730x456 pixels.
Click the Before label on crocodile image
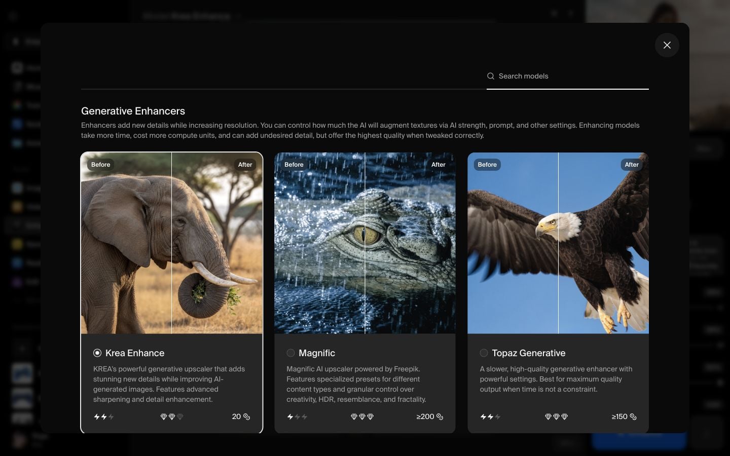point(294,165)
